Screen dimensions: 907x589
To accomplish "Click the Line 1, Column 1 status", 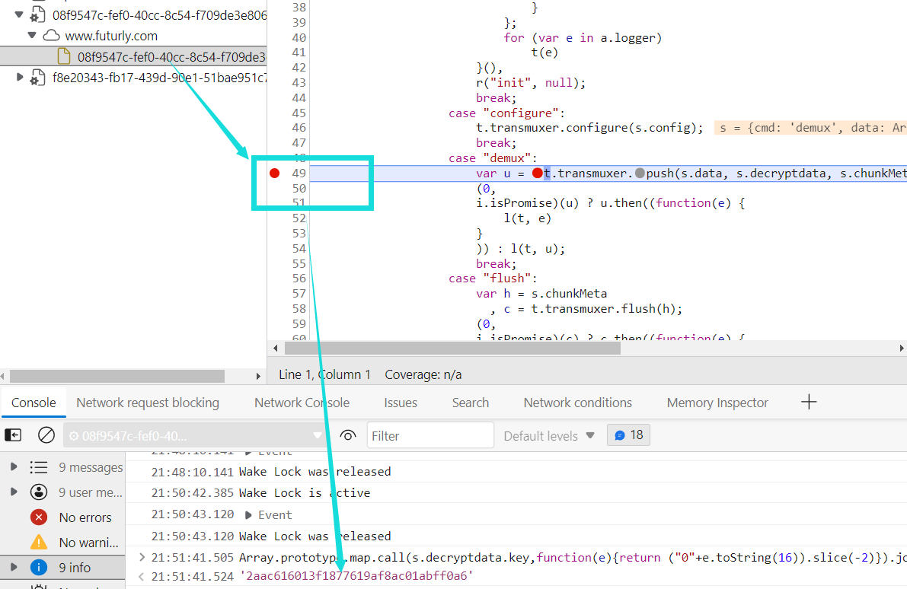I will tap(324, 374).
